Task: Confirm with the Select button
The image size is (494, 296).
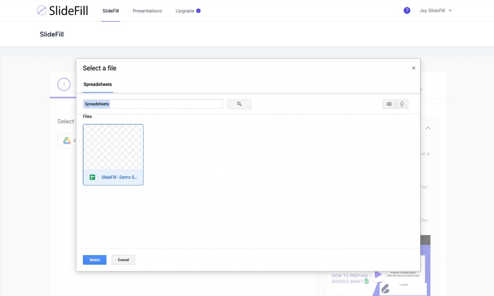Action: (x=95, y=260)
